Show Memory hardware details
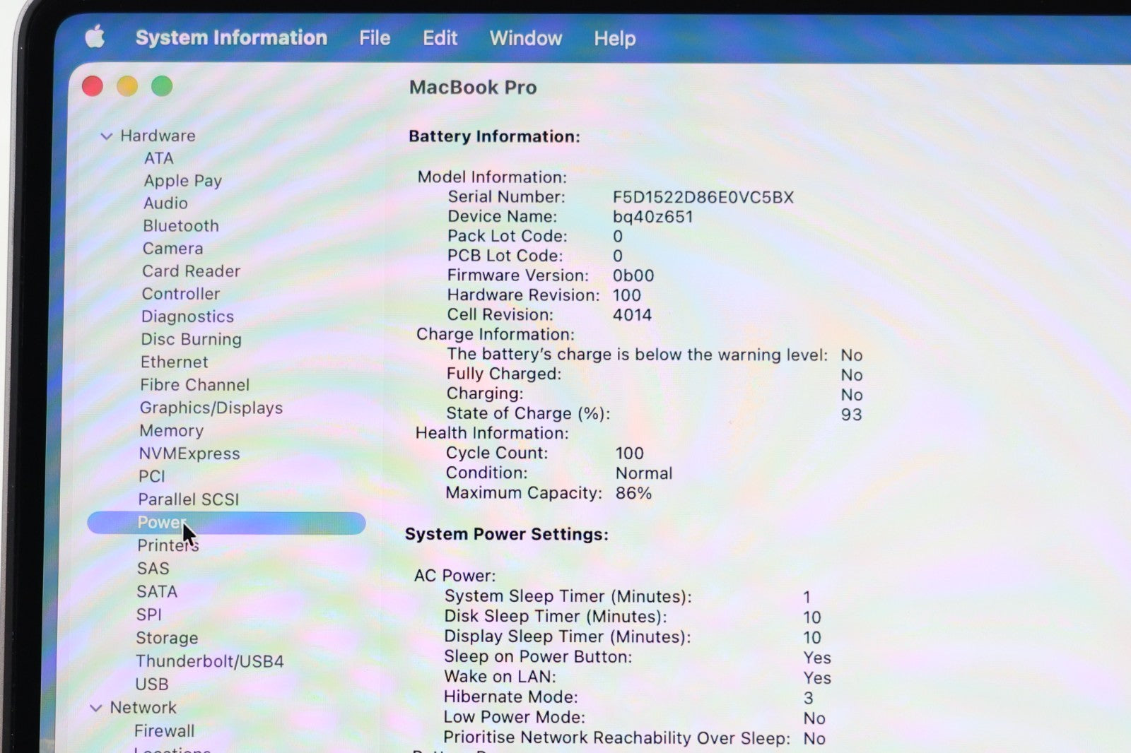 tap(171, 431)
